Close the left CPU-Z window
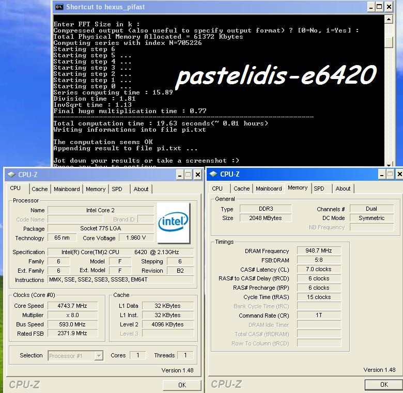 click(x=198, y=175)
